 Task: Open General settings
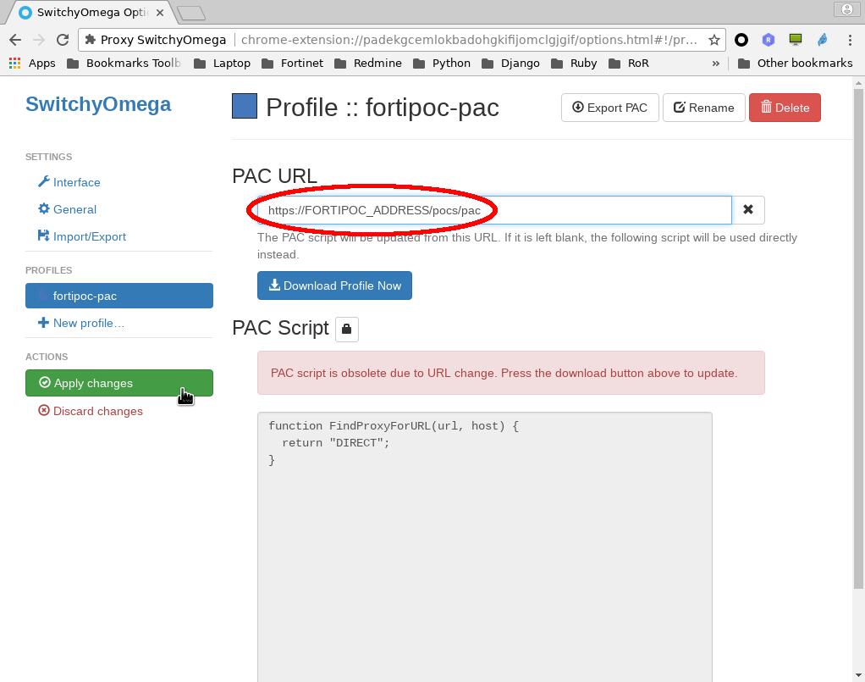tap(74, 209)
